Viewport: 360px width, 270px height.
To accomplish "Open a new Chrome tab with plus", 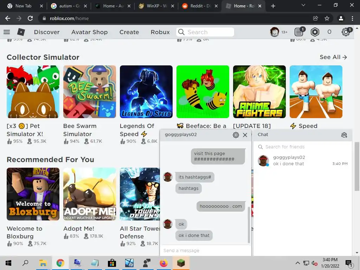I will [x=273, y=6].
